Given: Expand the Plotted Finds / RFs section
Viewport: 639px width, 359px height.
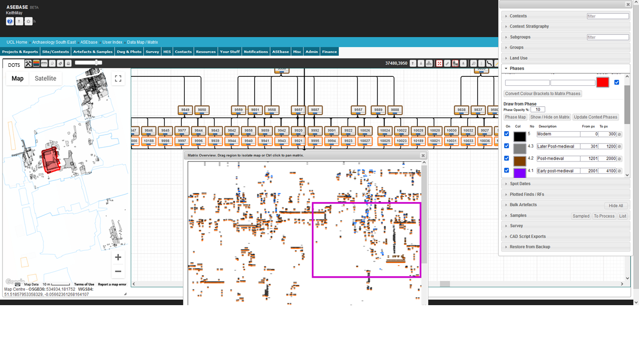Looking at the screenshot, I should [566, 194].
